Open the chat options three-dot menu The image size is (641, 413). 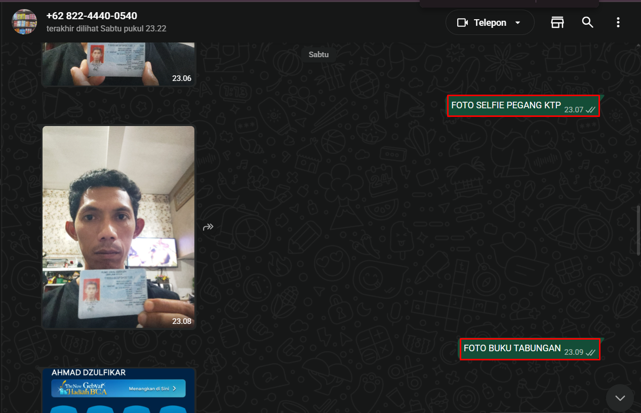click(618, 22)
